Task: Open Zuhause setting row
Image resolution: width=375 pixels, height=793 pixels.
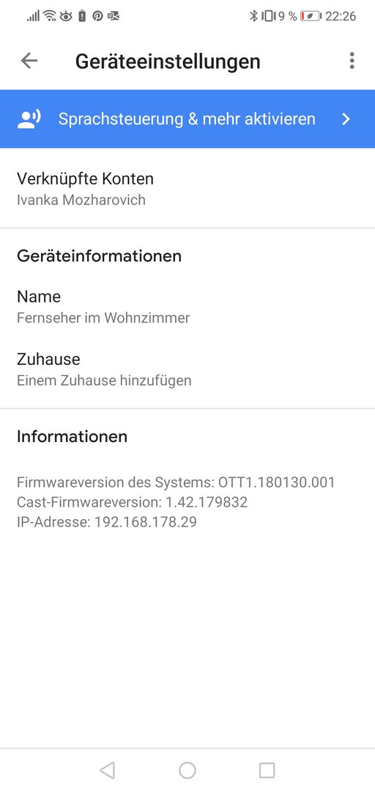Action: click(x=187, y=369)
